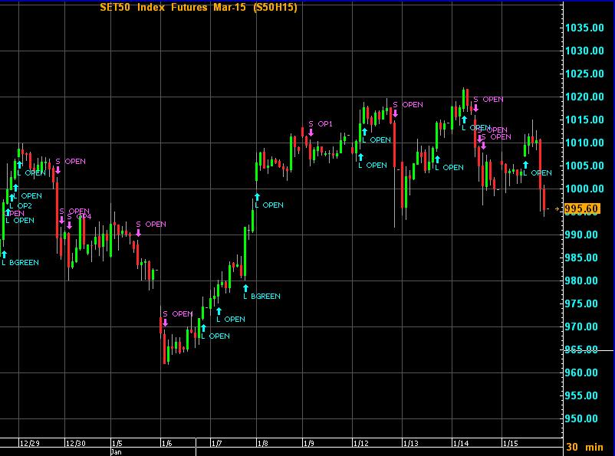Click the SET50 Index Futures chart title

[199, 8]
